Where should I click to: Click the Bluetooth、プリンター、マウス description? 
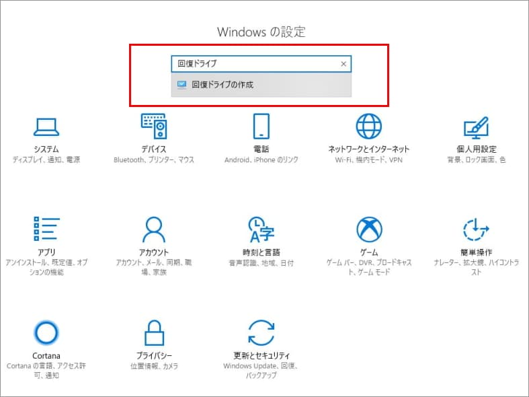[154, 159]
